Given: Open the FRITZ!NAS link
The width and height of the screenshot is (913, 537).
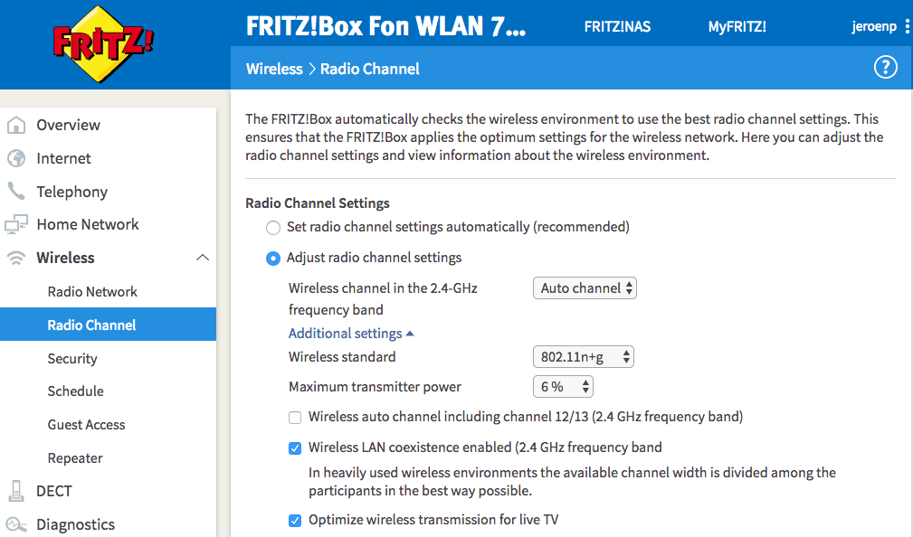Looking at the screenshot, I should (x=617, y=26).
